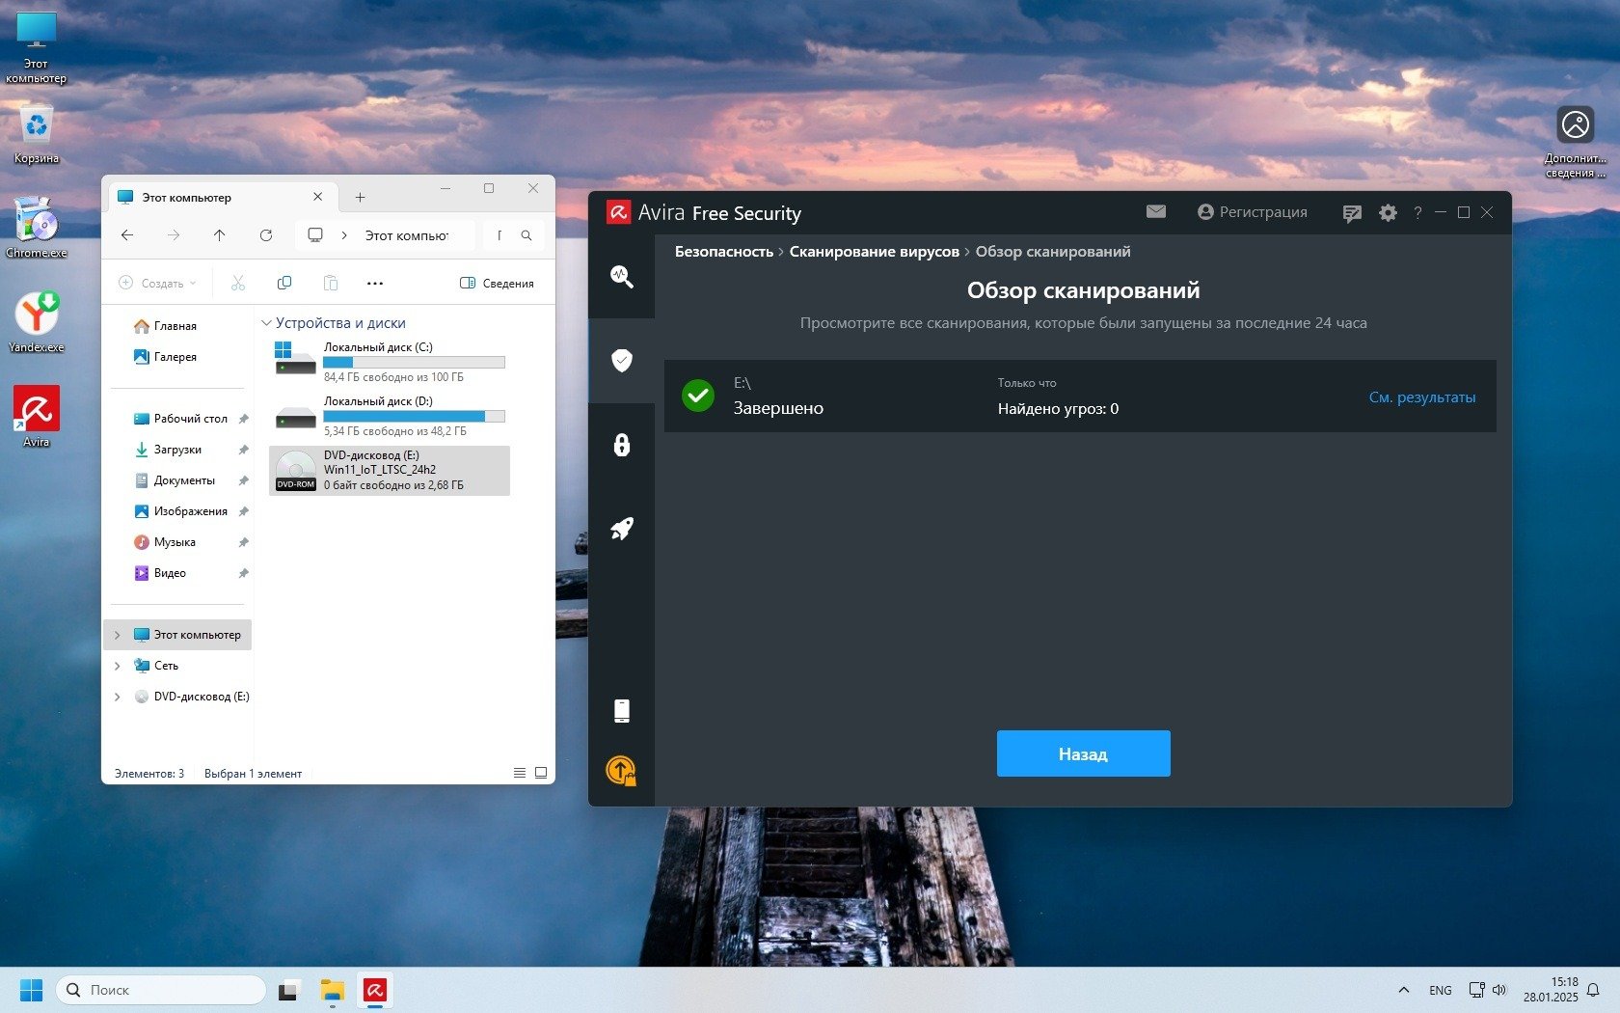Click Сканирование вирусов breadcrumb item
This screenshot has height=1013, width=1620.
click(874, 252)
